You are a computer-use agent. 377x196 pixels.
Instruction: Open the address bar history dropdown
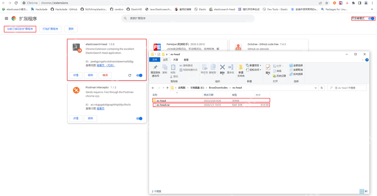(316, 88)
